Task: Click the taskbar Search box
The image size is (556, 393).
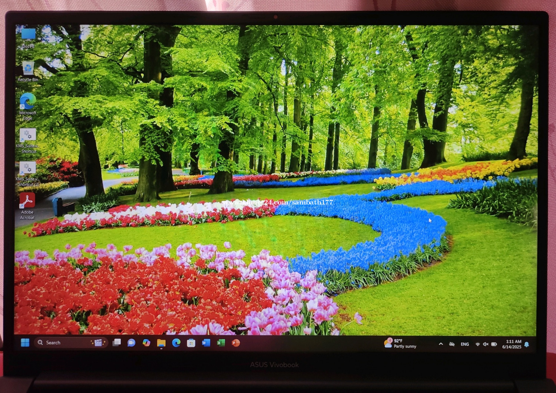Action: pos(71,343)
